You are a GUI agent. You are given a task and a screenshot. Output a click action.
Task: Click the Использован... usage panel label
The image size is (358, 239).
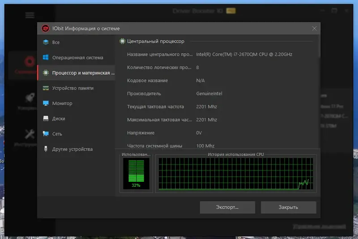(x=136, y=154)
